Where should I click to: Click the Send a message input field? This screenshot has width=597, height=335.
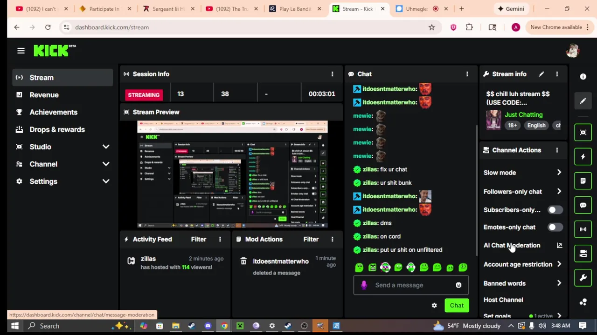pyautogui.click(x=410, y=285)
